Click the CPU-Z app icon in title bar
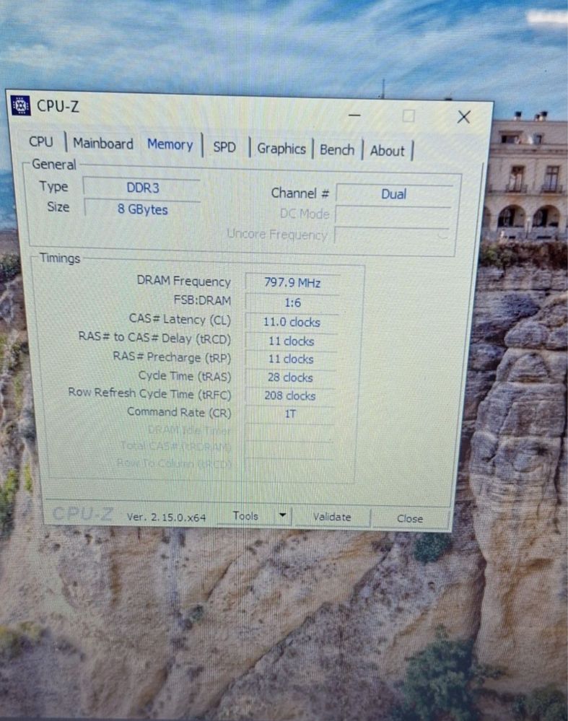This screenshot has width=568, height=721. pos(20,106)
